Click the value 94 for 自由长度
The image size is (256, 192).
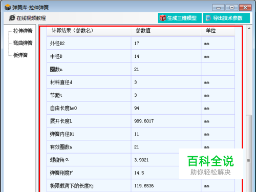[x=137, y=108]
